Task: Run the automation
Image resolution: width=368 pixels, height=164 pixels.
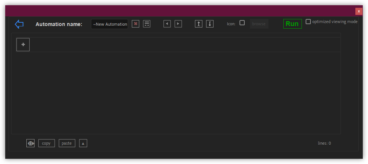Action: pyautogui.click(x=292, y=24)
